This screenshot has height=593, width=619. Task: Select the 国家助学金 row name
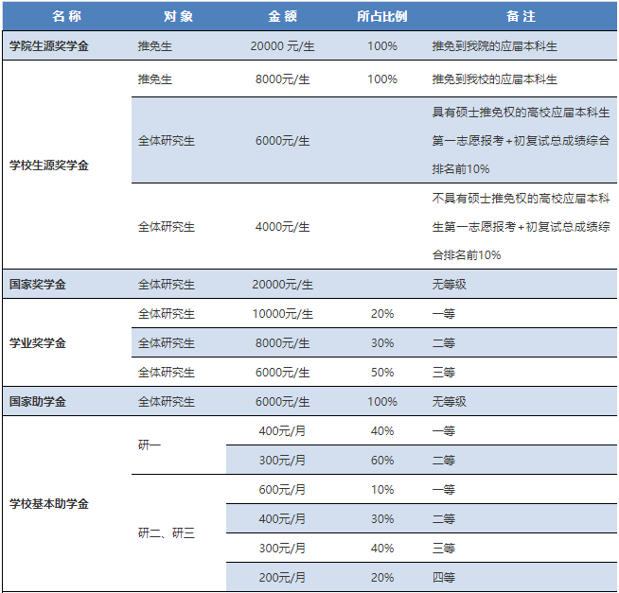tap(38, 402)
